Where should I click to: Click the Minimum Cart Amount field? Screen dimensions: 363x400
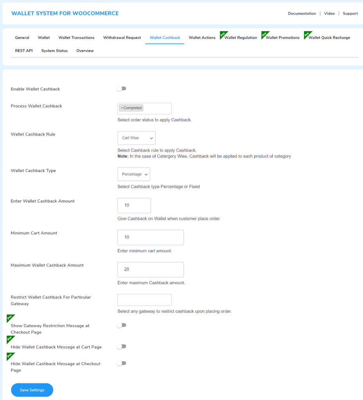[x=151, y=237]
